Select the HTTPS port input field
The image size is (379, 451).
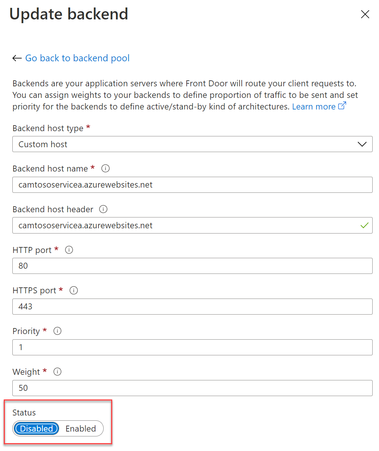(192, 307)
